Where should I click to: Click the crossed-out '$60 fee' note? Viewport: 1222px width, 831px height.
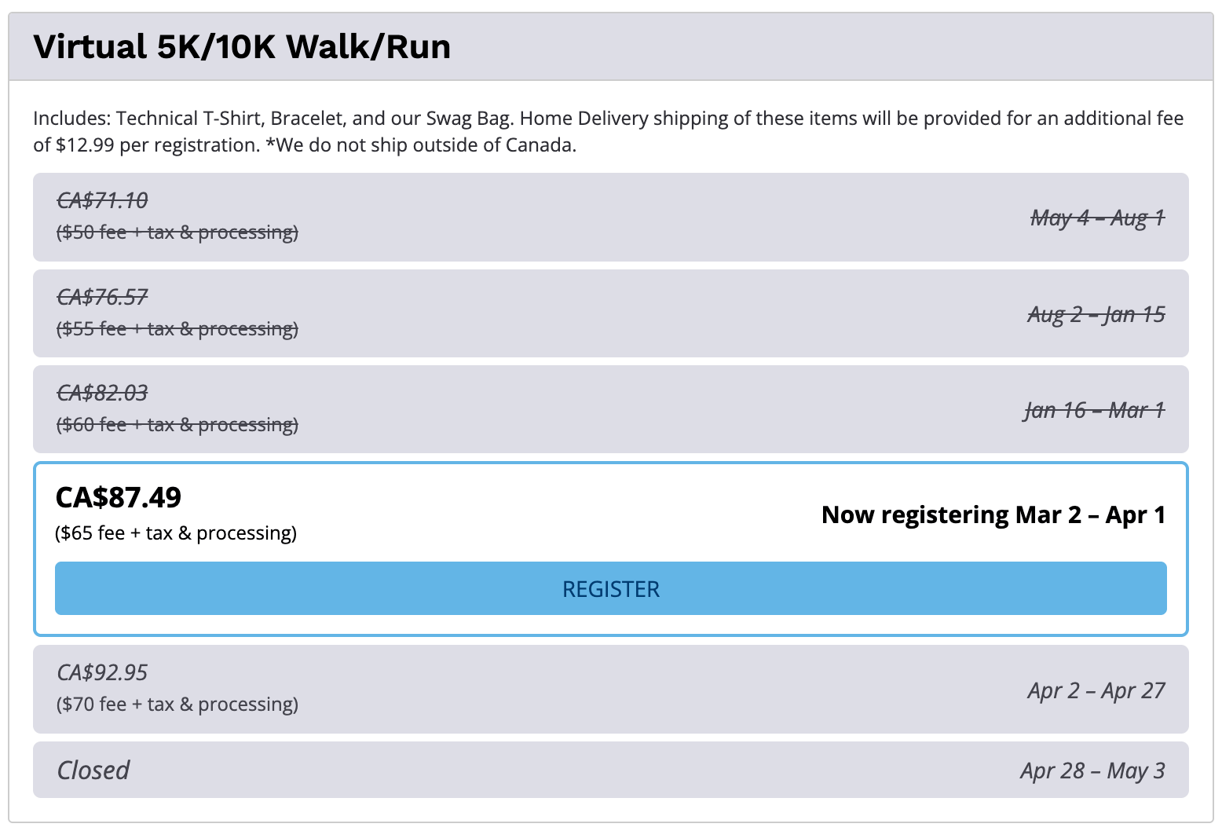click(177, 425)
